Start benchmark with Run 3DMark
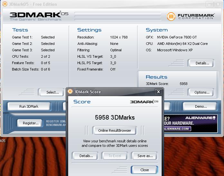224x176 pixels. coord(29,106)
